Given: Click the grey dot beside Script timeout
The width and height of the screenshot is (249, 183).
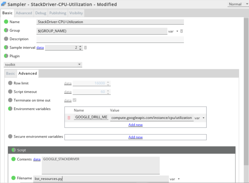Looking at the screenshot, I should coord(10,92).
